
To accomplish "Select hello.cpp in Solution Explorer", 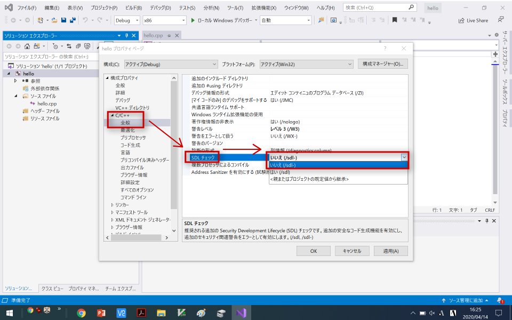I will coord(47,103).
